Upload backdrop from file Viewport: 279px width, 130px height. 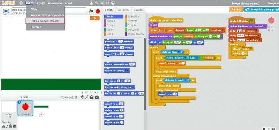[11, 126]
